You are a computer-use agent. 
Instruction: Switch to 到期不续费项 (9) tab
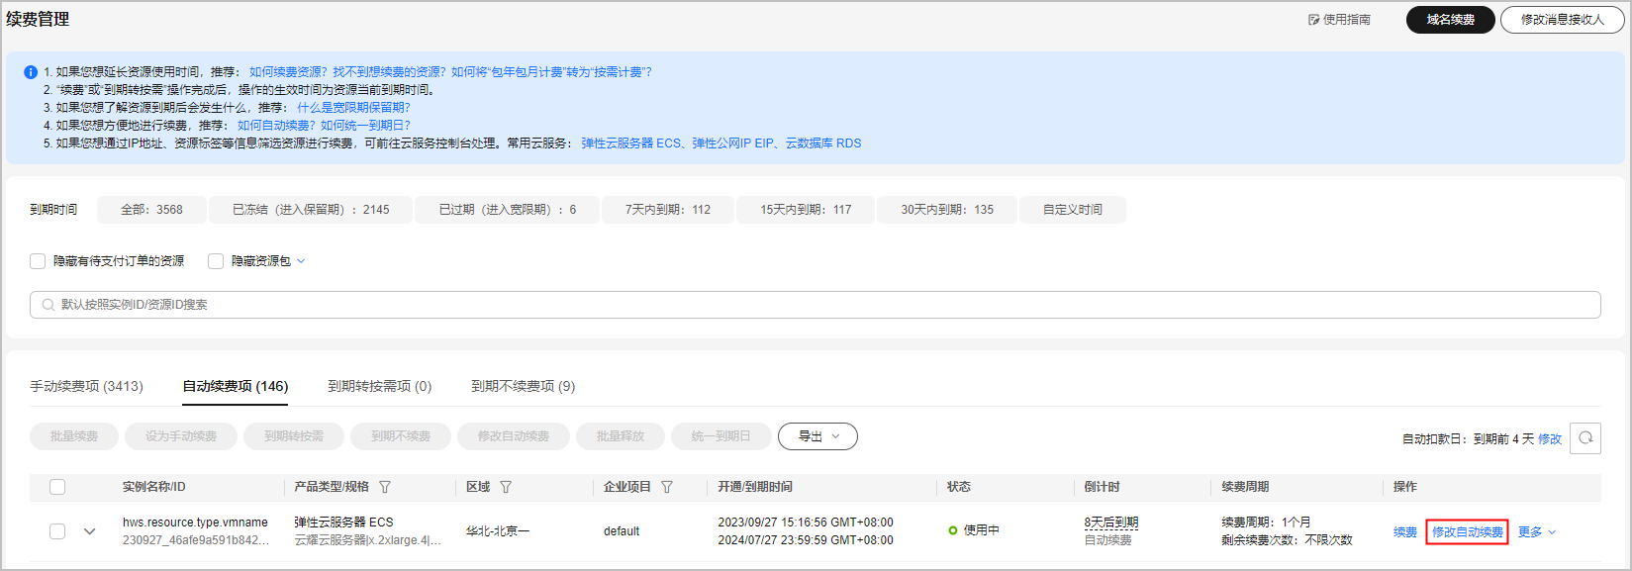(523, 386)
